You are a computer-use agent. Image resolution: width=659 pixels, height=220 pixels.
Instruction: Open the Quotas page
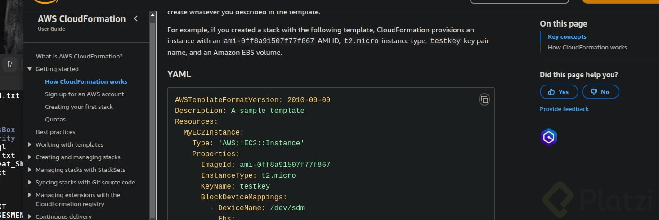coord(55,120)
